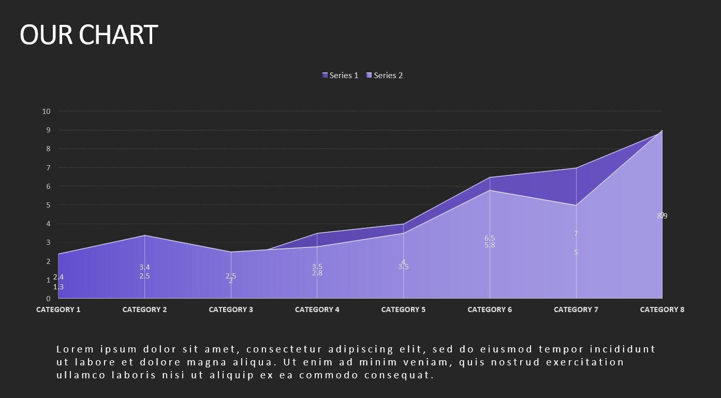Select the Series 2 legend label
Image resolution: width=721 pixels, height=398 pixels.
pos(388,76)
